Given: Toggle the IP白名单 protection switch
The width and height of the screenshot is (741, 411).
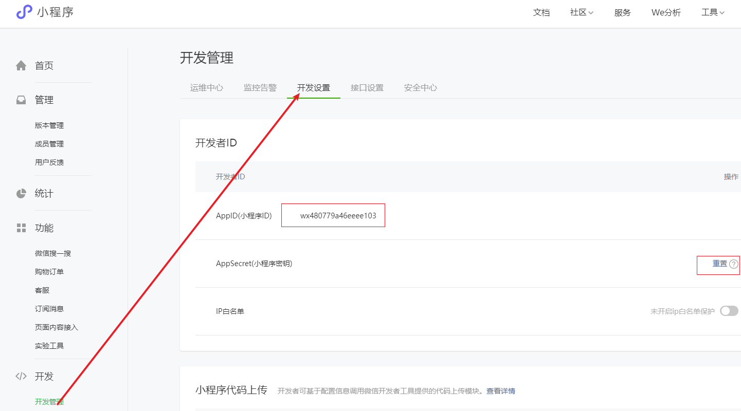Looking at the screenshot, I should [x=729, y=311].
